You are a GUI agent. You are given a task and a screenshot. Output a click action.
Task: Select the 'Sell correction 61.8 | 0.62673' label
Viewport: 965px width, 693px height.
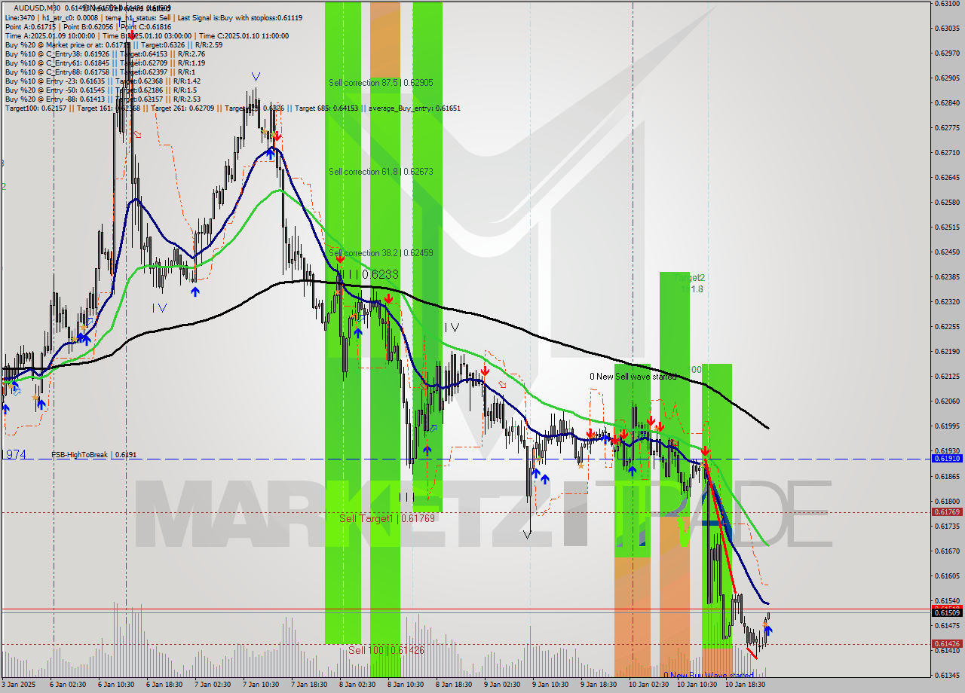pyautogui.click(x=381, y=172)
